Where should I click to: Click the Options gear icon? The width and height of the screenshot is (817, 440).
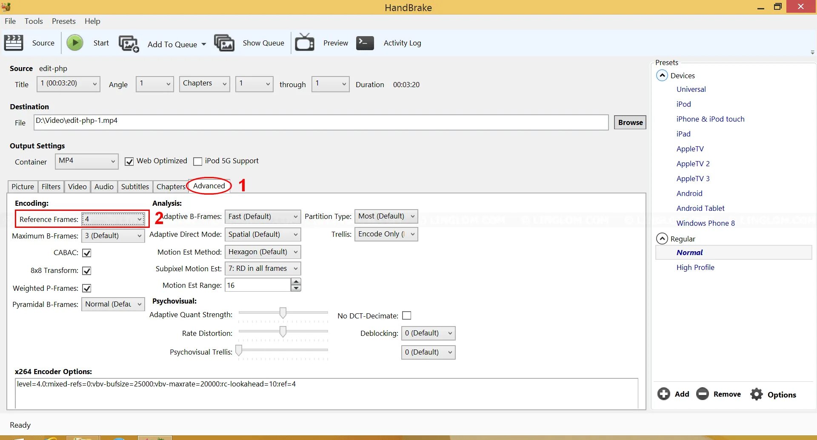click(757, 394)
